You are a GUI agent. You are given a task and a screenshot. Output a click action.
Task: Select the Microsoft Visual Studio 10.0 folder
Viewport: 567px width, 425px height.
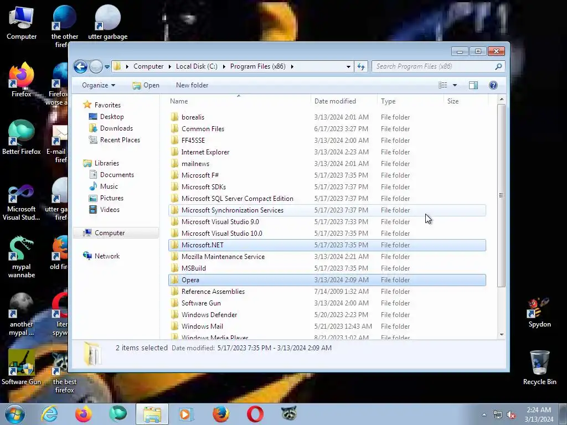tap(327, 234)
